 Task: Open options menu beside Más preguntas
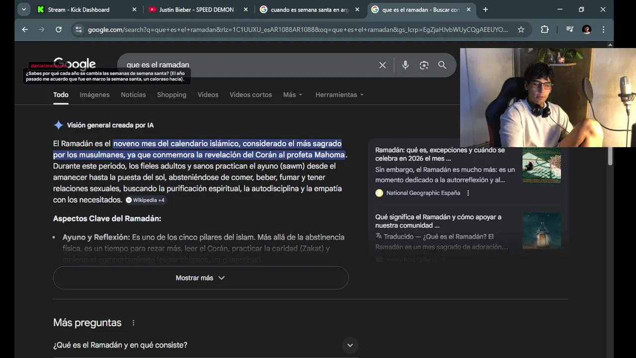133,323
